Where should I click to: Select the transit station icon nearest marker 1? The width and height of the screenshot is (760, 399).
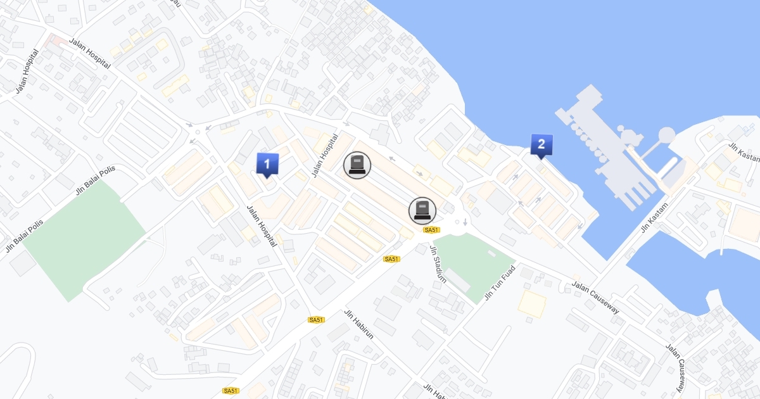coord(357,165)
